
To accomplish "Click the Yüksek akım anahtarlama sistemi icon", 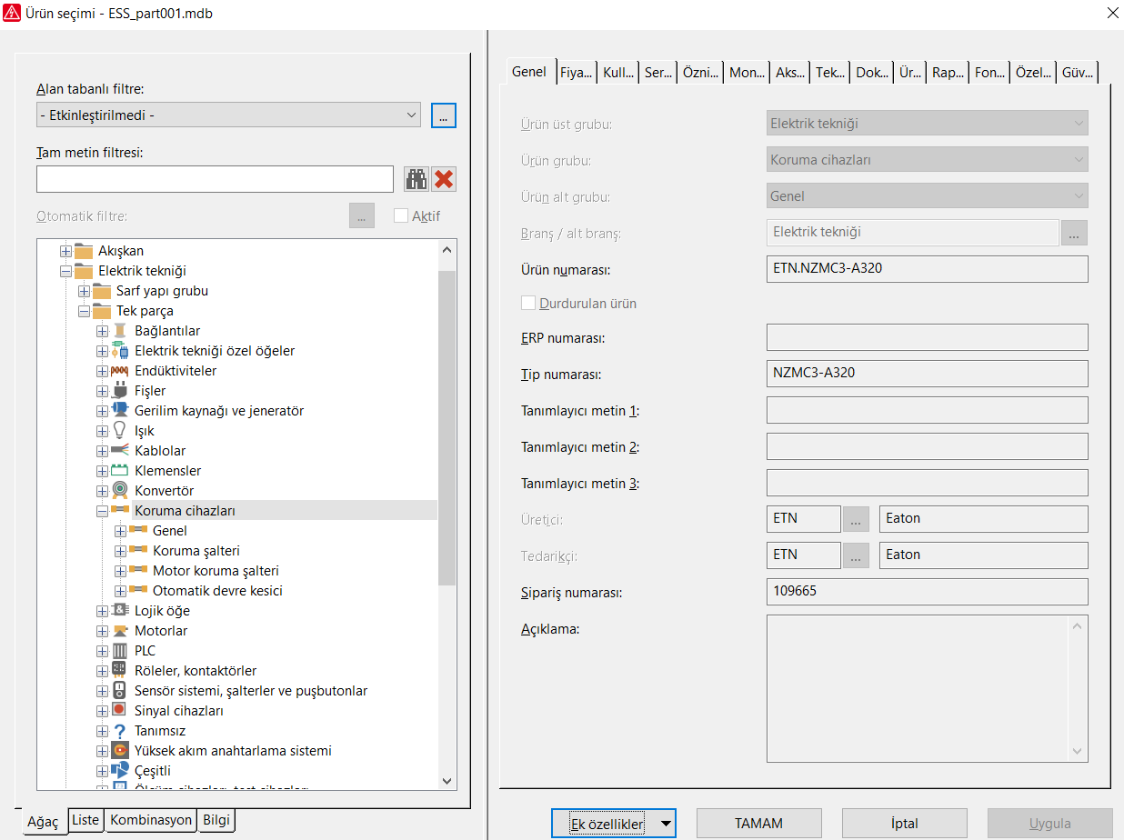I will tap(120, 751).
